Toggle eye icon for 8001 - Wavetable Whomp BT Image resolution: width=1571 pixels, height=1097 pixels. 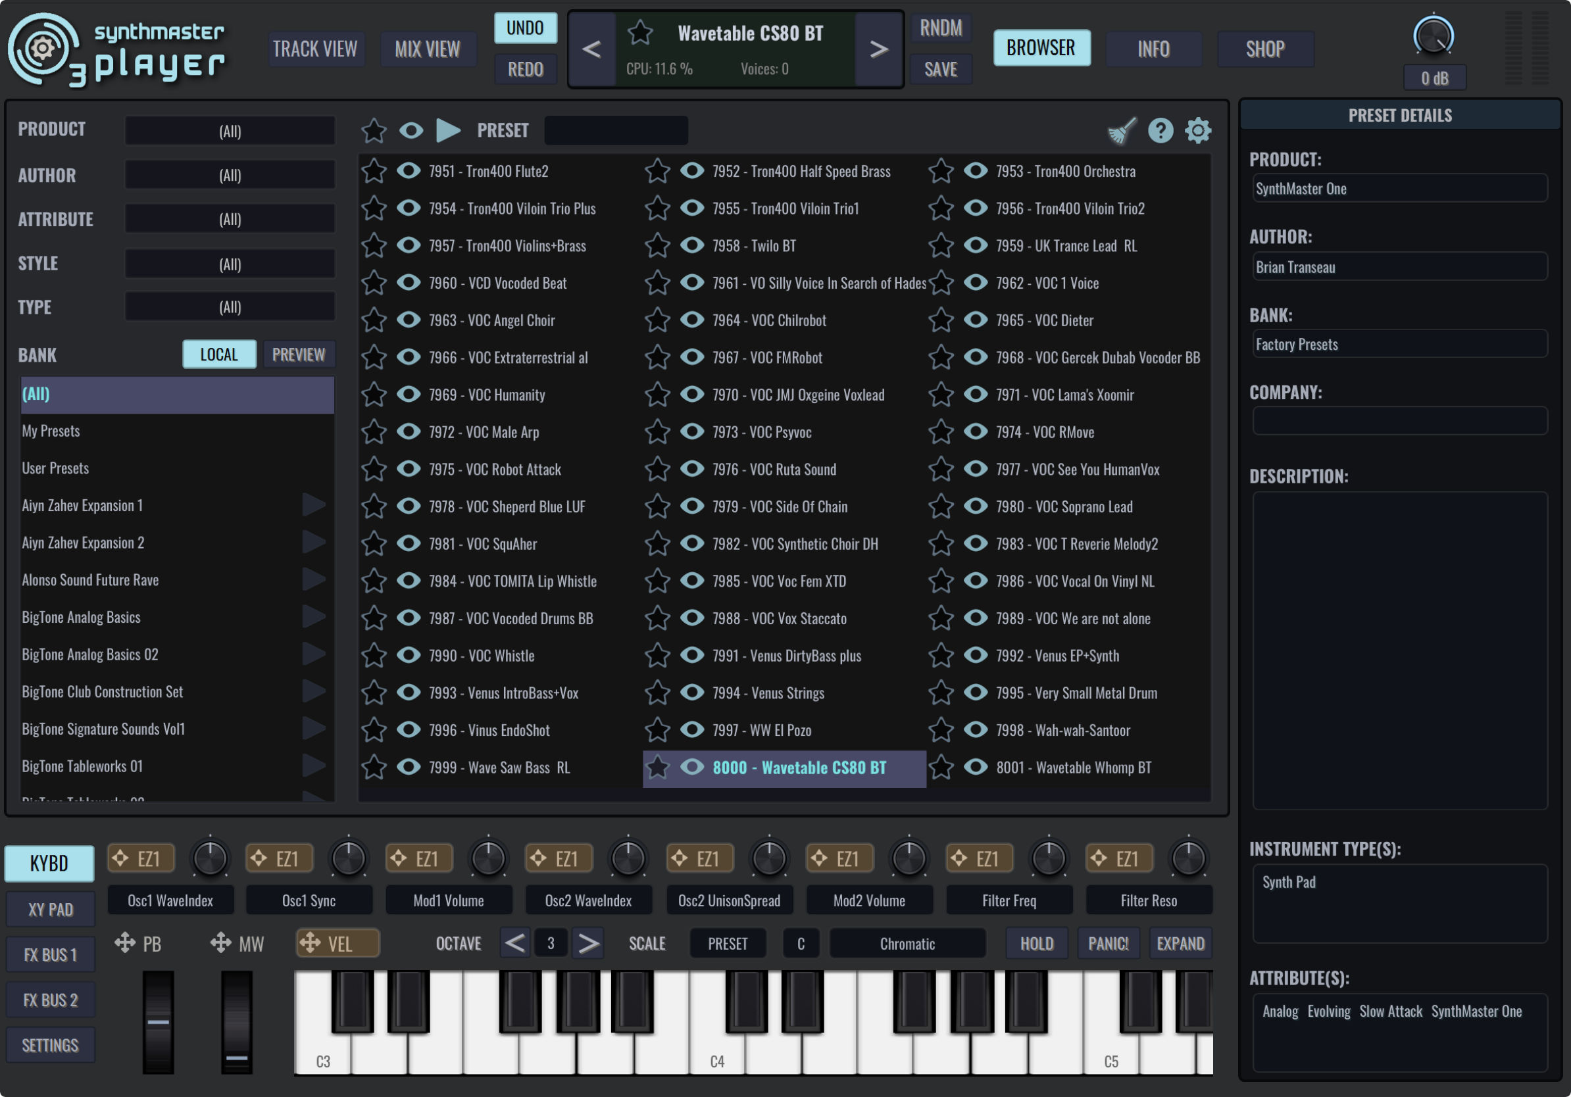tap(976, 768)
